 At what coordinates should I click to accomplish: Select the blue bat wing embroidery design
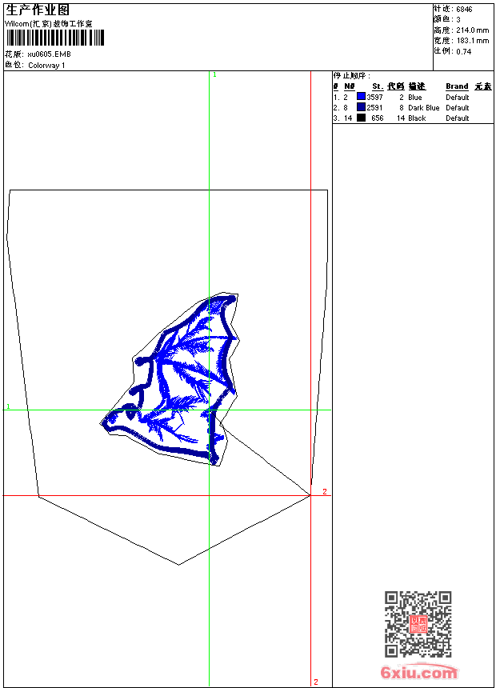pos(171,380)
